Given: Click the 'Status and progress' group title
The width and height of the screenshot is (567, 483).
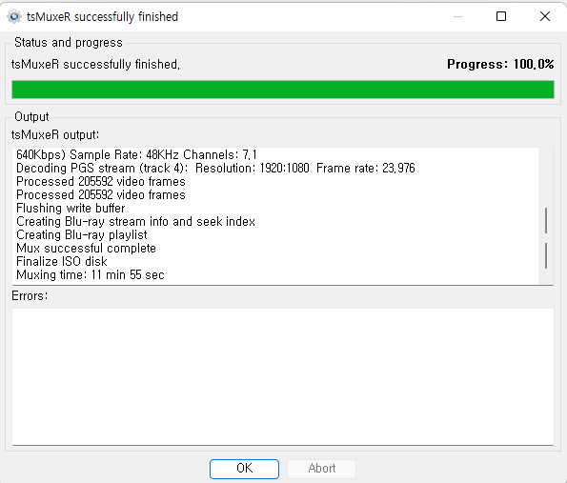Looking at the screenshot, I should (69, 43).
